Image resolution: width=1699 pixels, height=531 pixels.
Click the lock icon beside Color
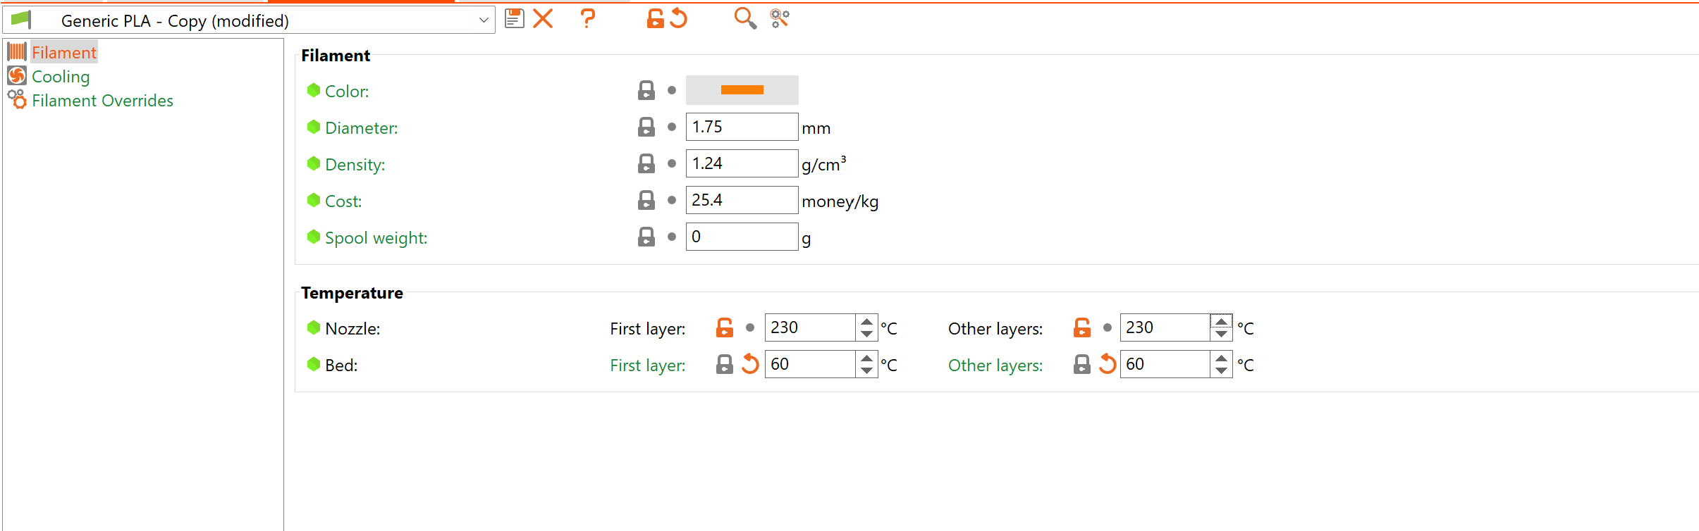(x=646, y=90)
